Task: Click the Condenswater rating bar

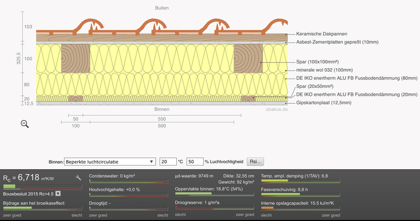Action: point(128,181)
